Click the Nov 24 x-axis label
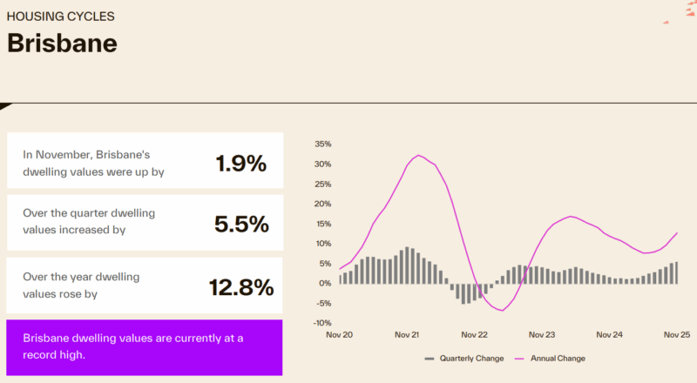 pyautogui.click(x=609, y=334)
